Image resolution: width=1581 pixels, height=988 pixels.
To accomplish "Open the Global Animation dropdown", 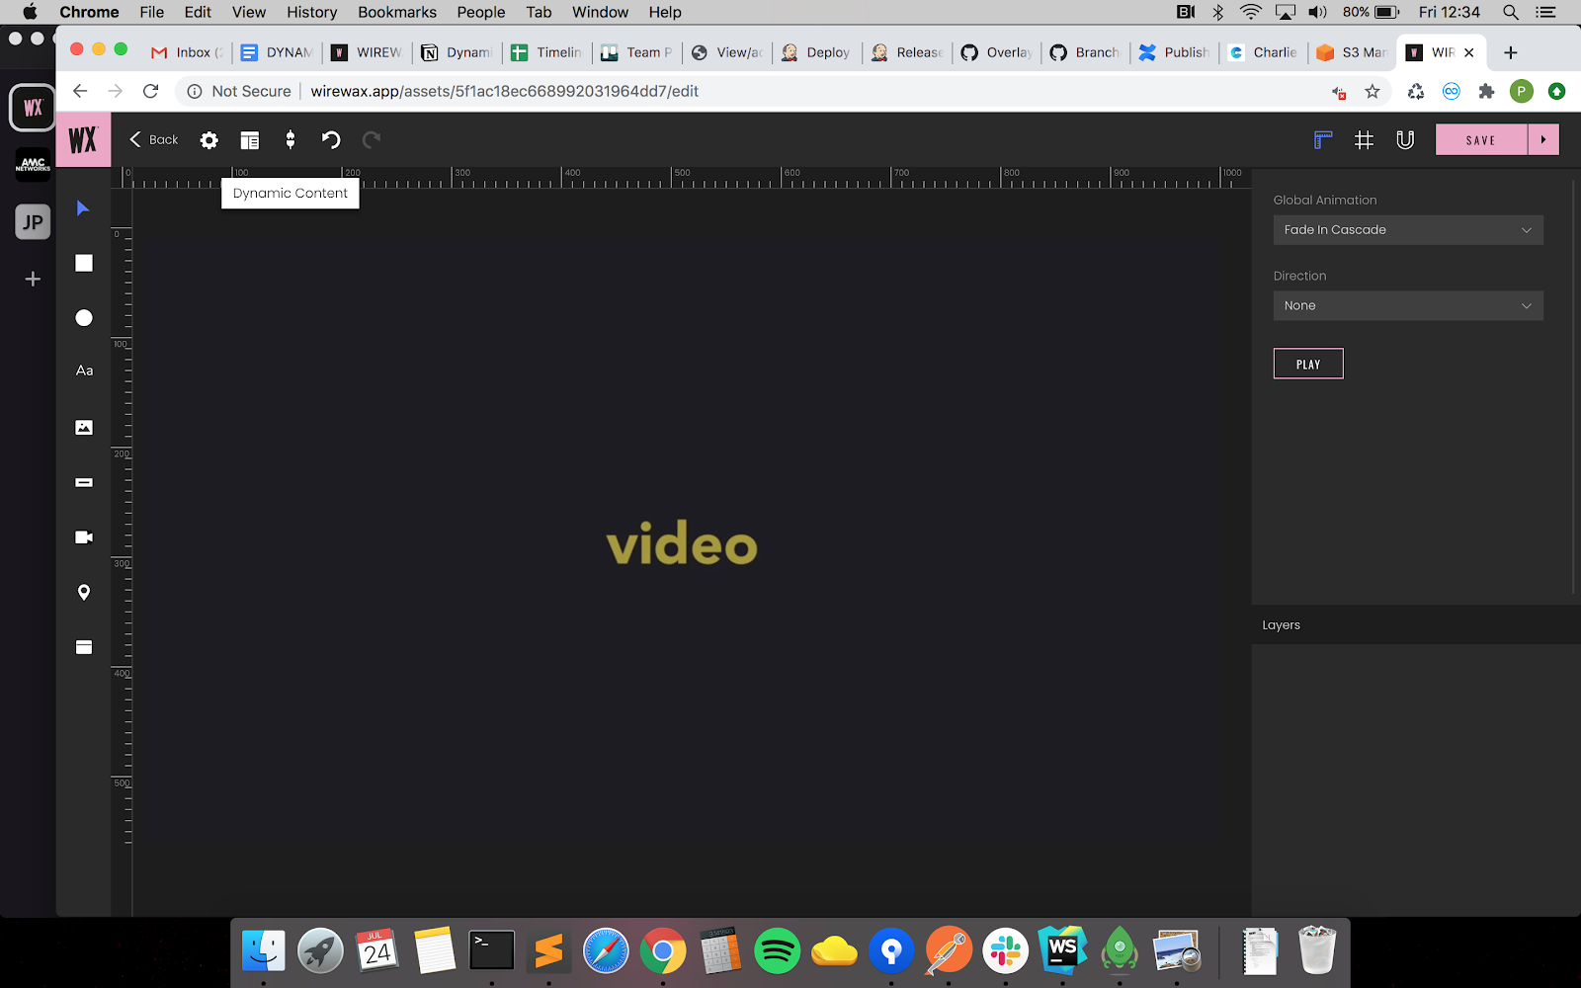I will tap(1407, 230).
